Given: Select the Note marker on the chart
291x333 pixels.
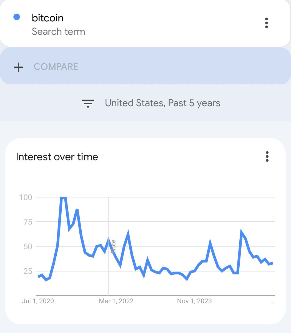Looking at the screenshot, I should [113, 246].
